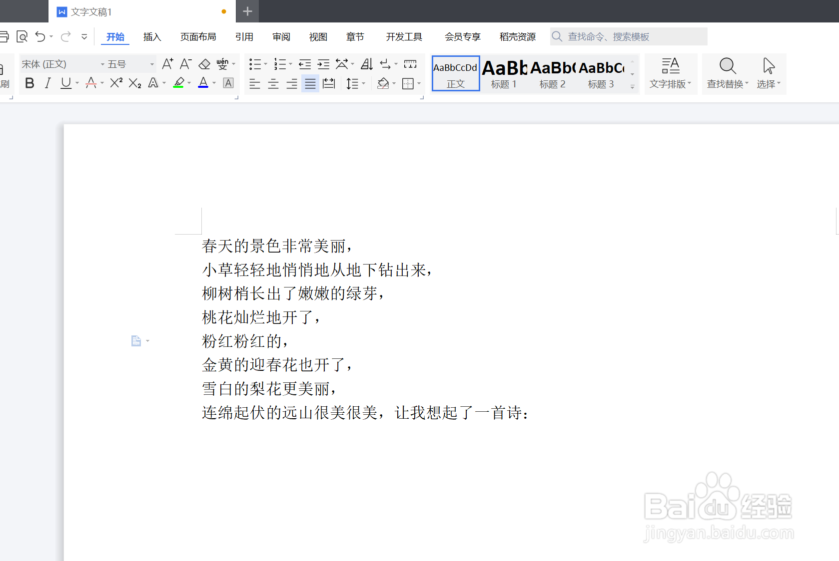Clear character formatting with the eraser icon
839x561 pixels.
204,64
